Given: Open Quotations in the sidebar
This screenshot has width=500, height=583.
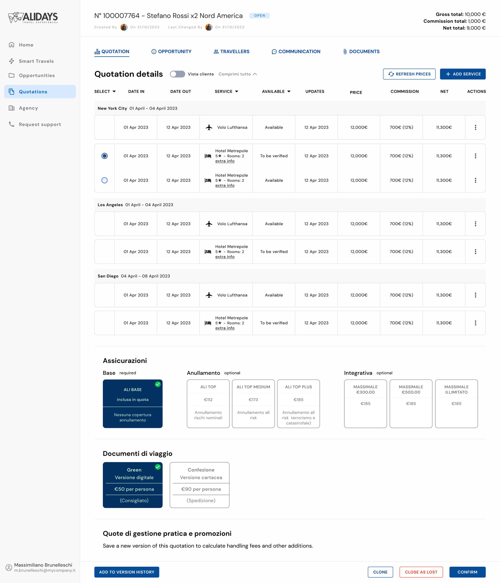Looking at the screenshot, I should [40, 92].
